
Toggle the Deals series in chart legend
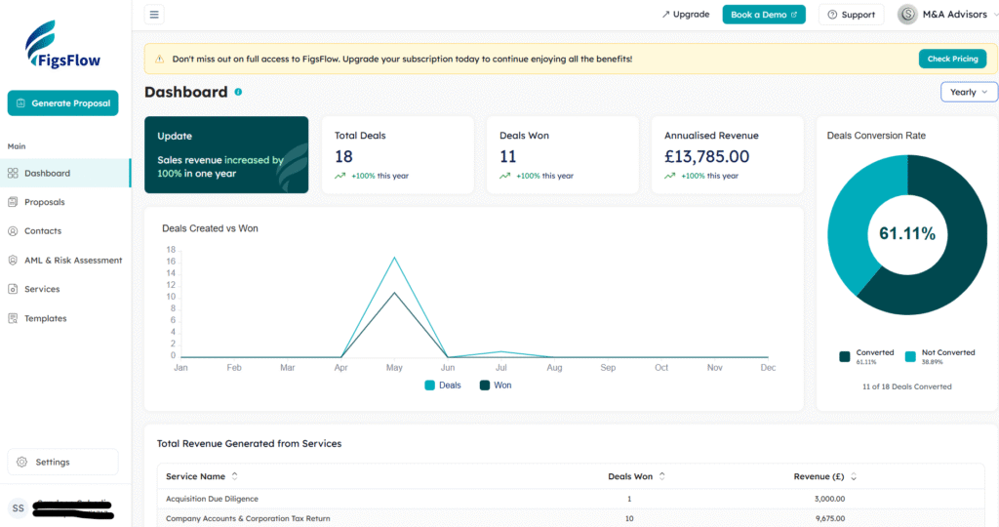click(442, 385)
